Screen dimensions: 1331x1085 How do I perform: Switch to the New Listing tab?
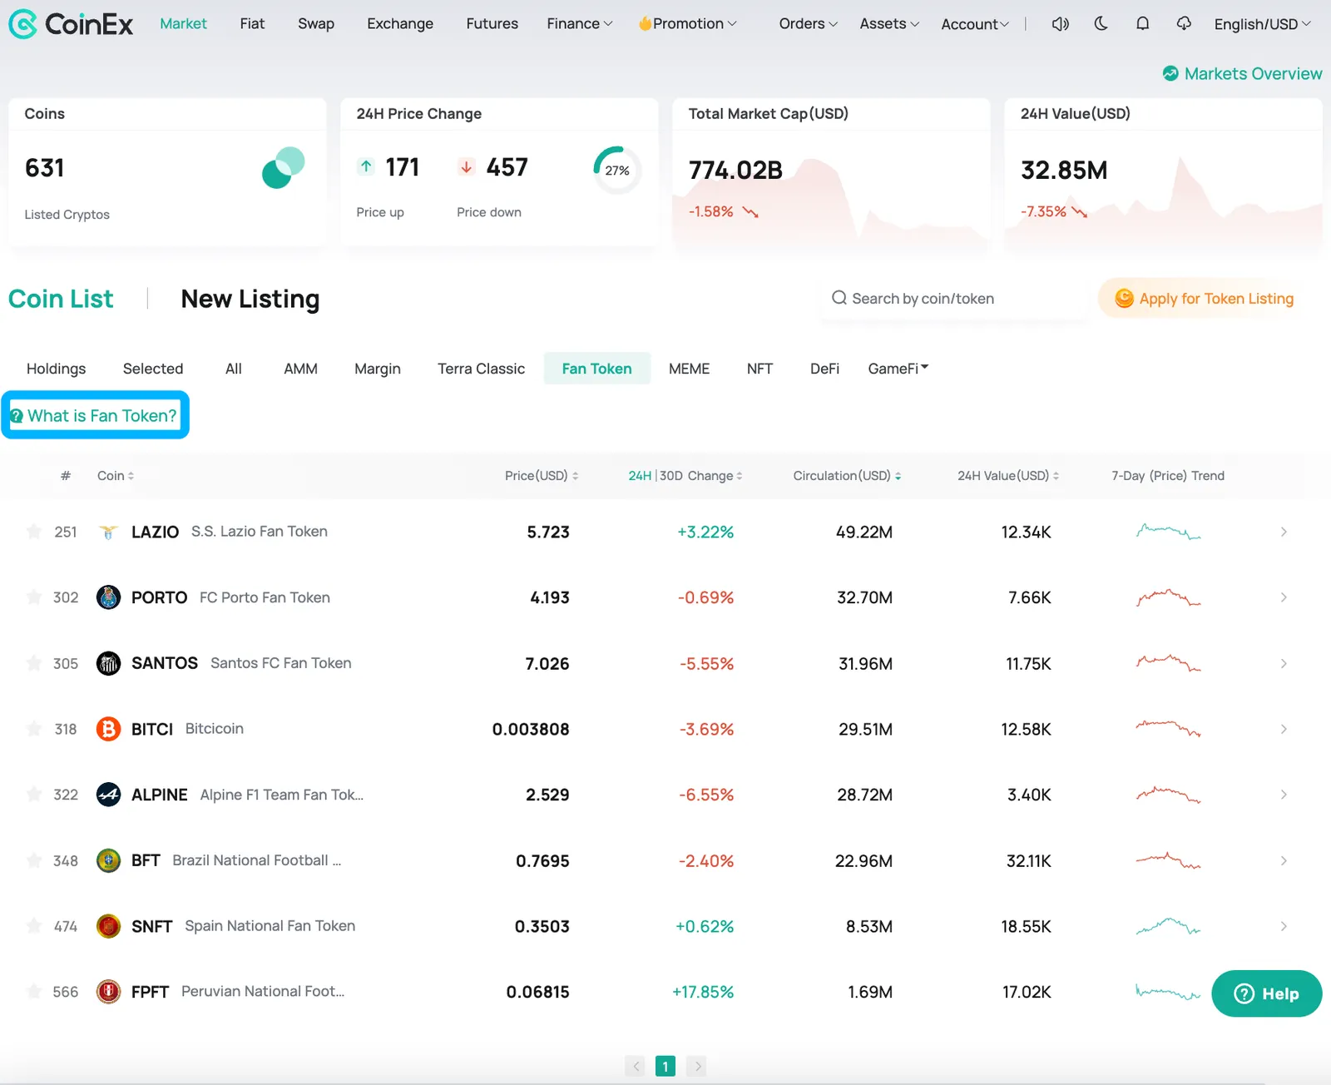[x=250, y=299]
